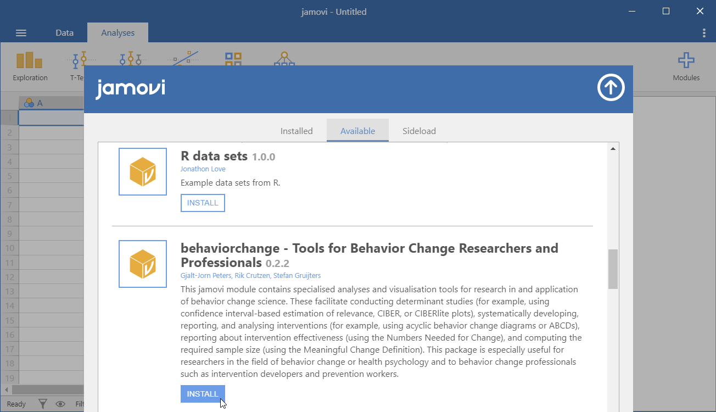
Task: Select spreadsheet row header 19
Action: click(9, 378)
